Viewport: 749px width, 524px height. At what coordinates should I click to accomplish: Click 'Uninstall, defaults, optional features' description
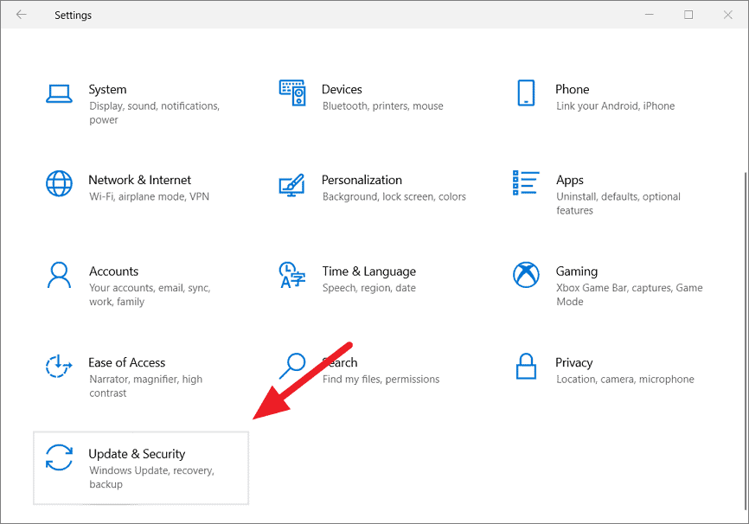pos(618,203)
